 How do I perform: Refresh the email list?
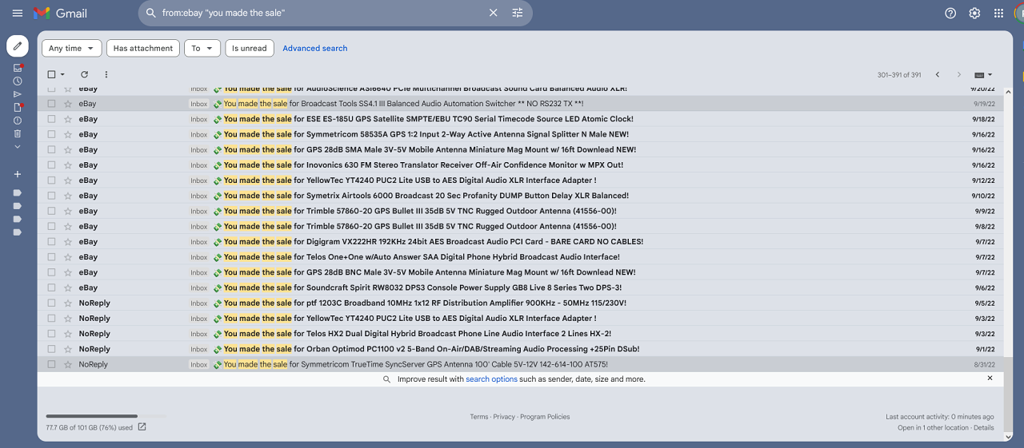coord(84,74)
